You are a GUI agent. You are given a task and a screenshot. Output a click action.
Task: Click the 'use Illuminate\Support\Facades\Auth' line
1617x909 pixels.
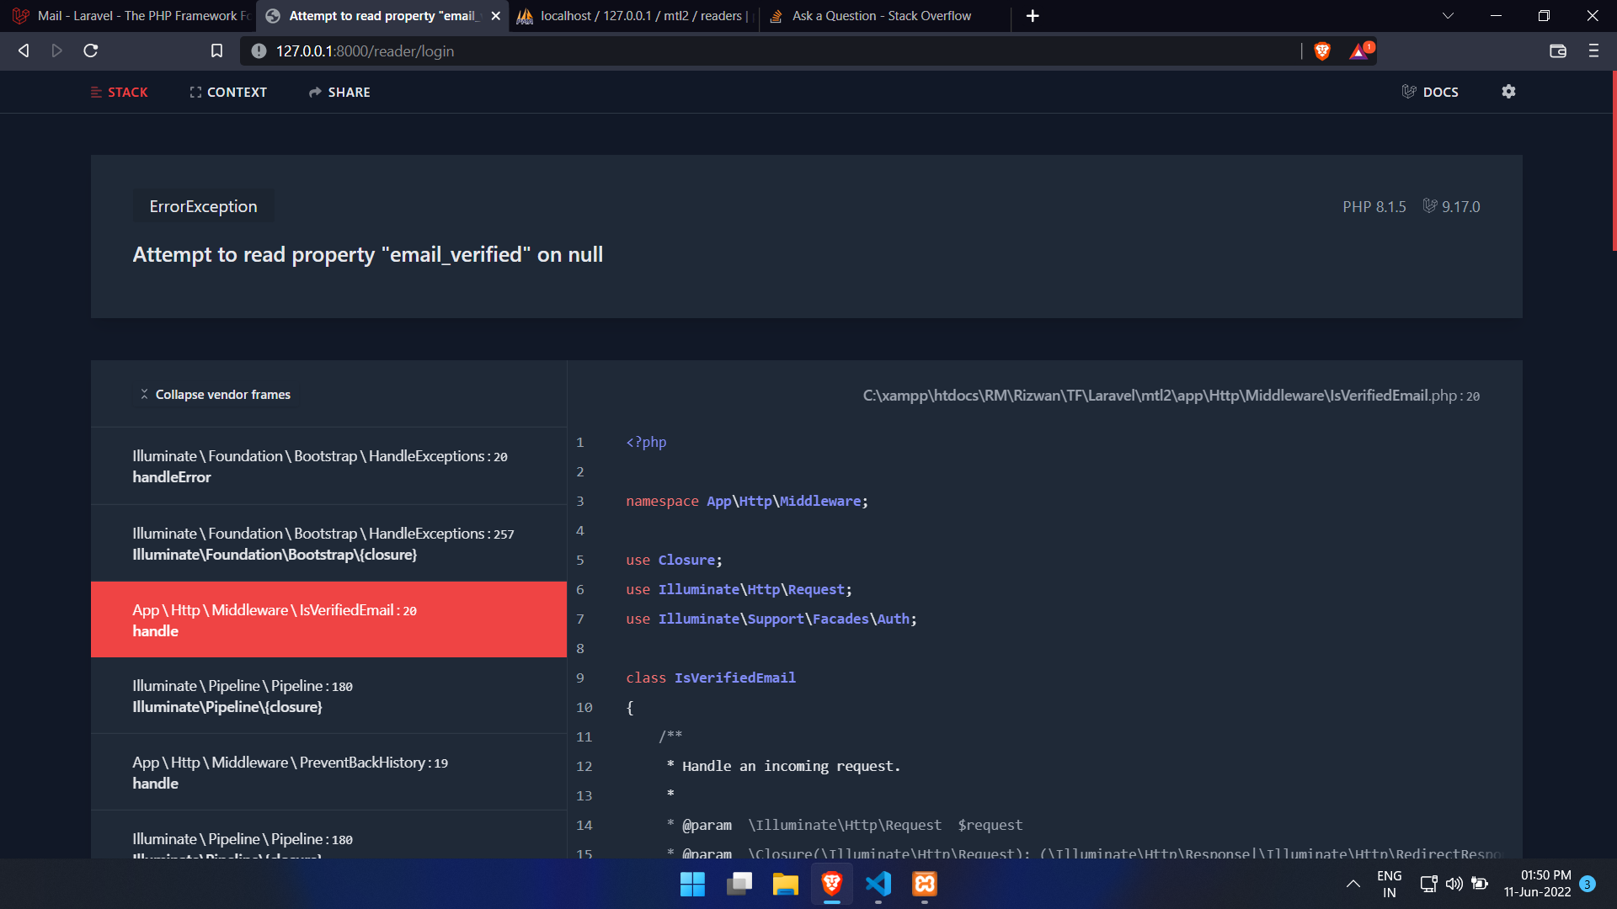coord(771,619)
